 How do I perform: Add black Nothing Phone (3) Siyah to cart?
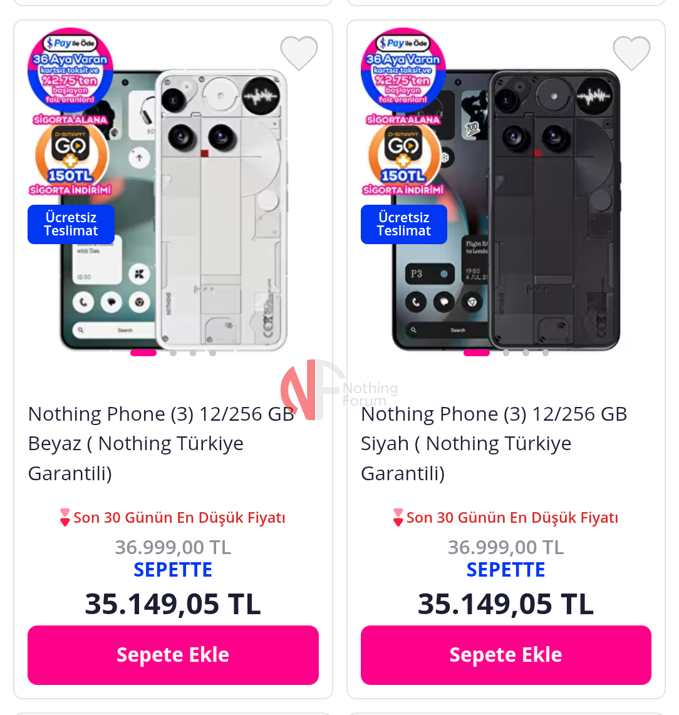[x=505, y=655]
